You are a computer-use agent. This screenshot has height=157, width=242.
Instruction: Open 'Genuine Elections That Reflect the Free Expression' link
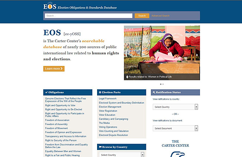(x=66, y=100)
